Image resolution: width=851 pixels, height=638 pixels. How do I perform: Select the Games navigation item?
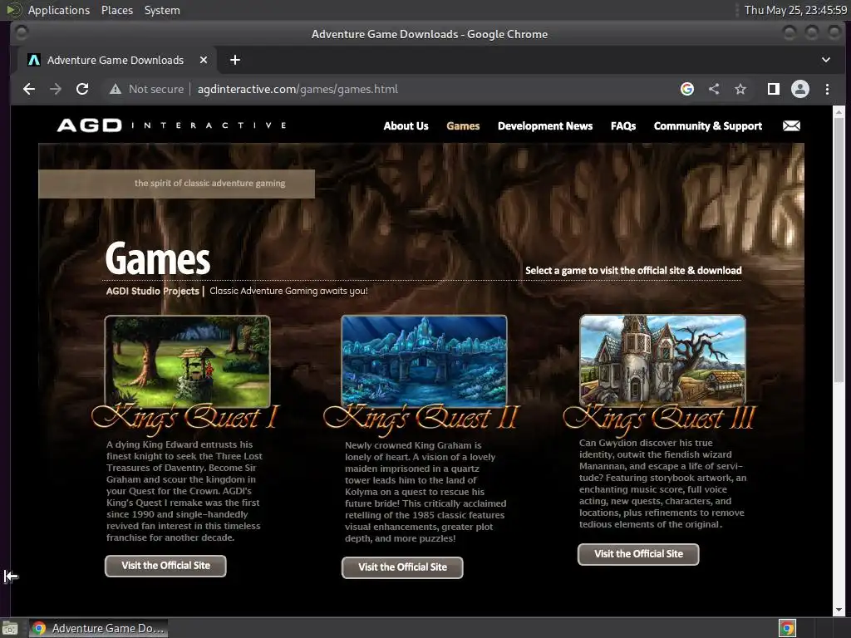[x=463, y=126]
